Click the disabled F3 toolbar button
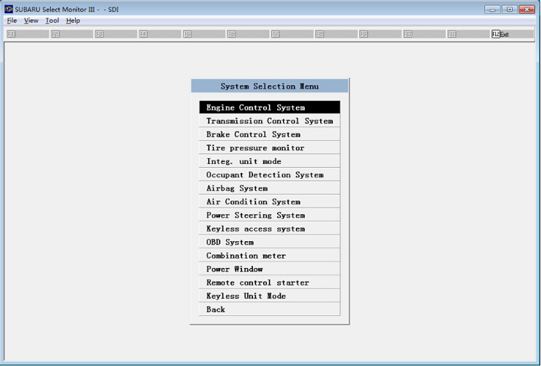The height and width of the screenshot is (366, 541). (x=116, y=34)
